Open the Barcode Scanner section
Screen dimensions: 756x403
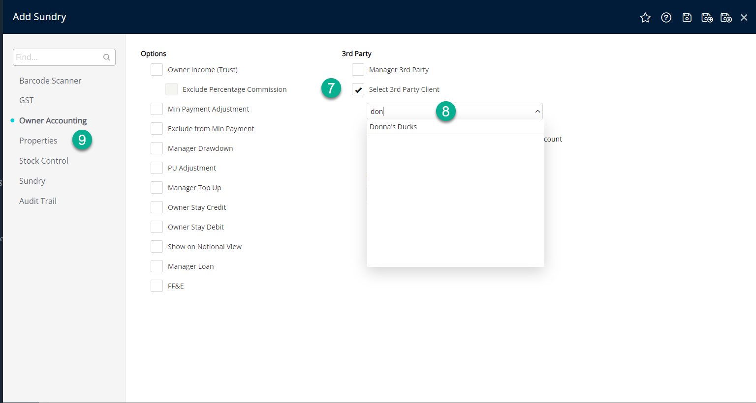tap(50, 81)
